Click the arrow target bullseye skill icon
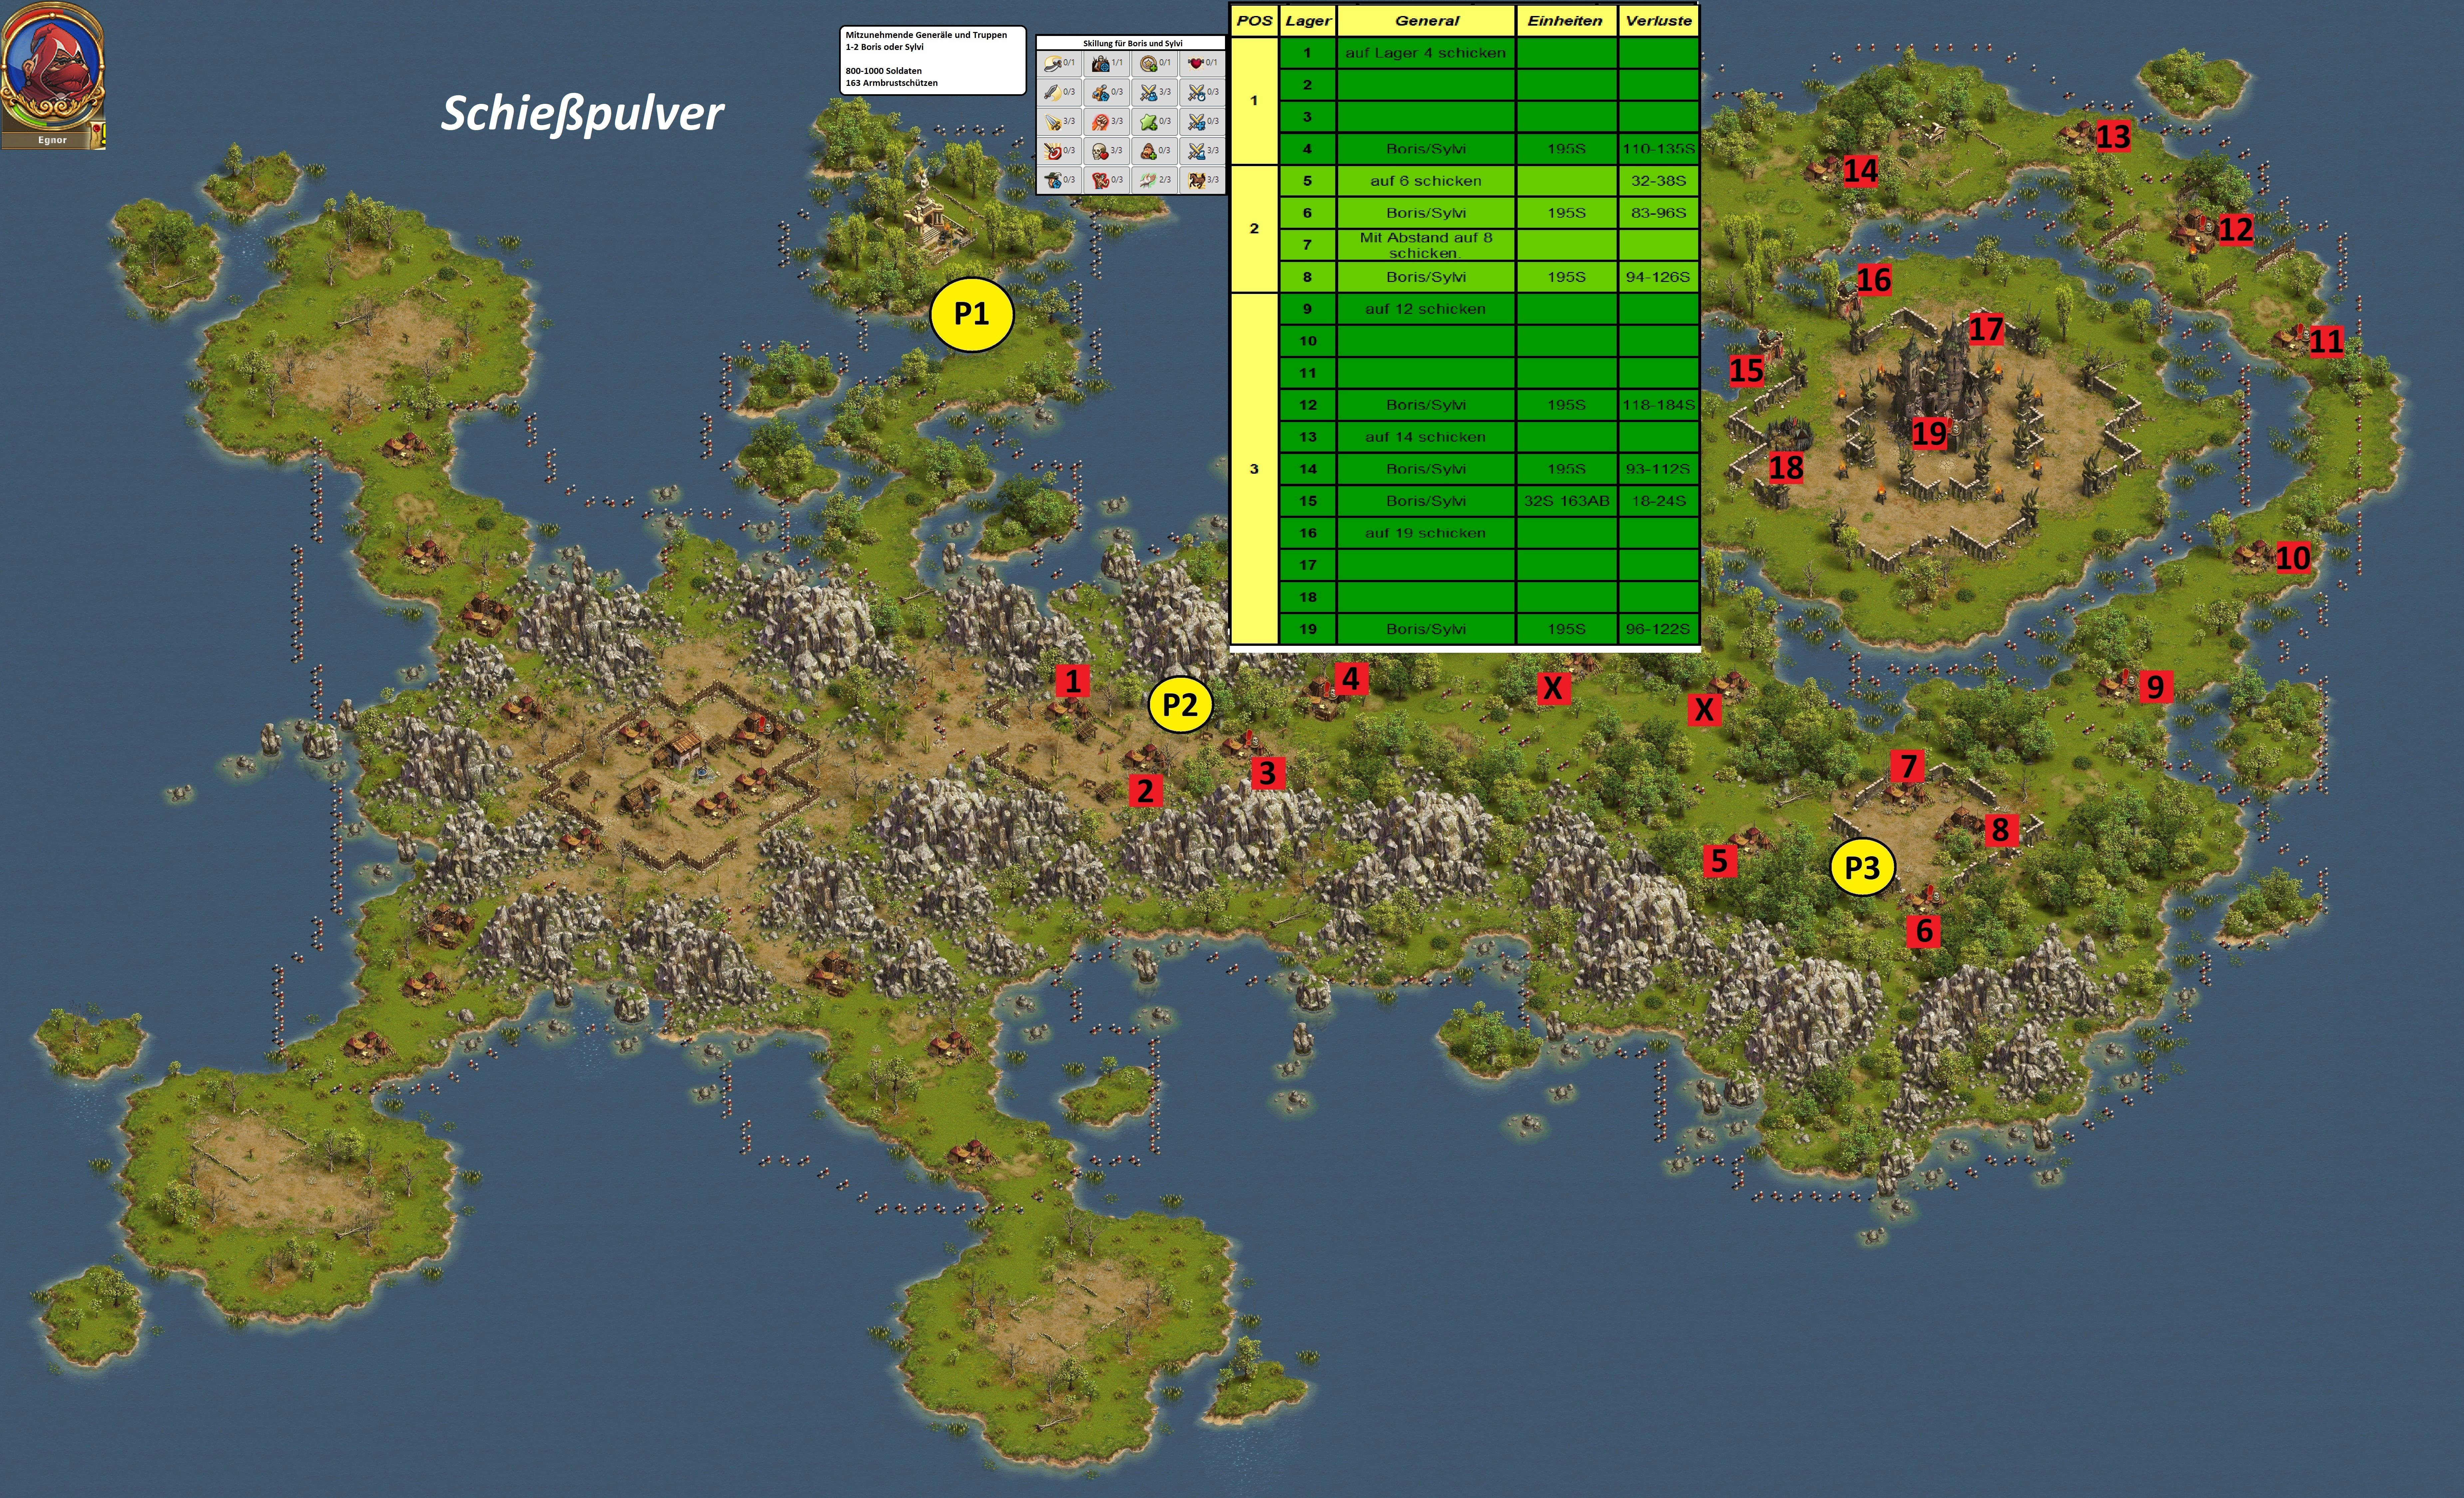 [1053, 151]
